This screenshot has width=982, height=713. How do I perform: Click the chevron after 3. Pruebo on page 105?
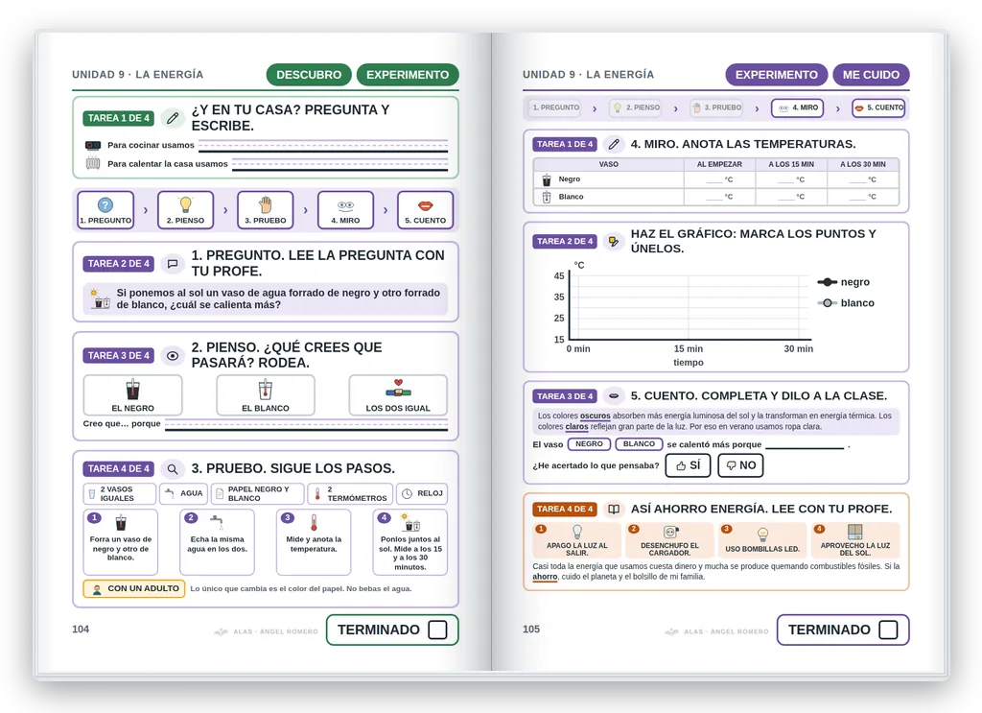[x=757, y=108]
